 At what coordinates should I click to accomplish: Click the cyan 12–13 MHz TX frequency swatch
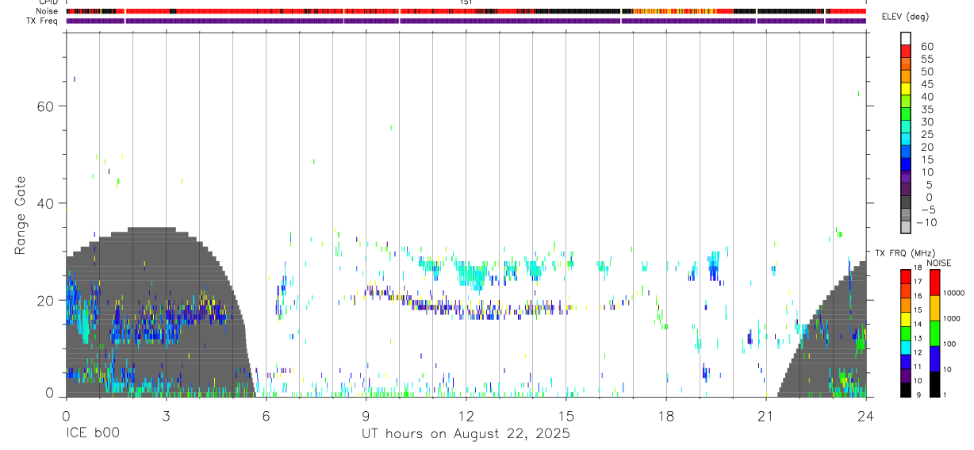pos(906,347)
